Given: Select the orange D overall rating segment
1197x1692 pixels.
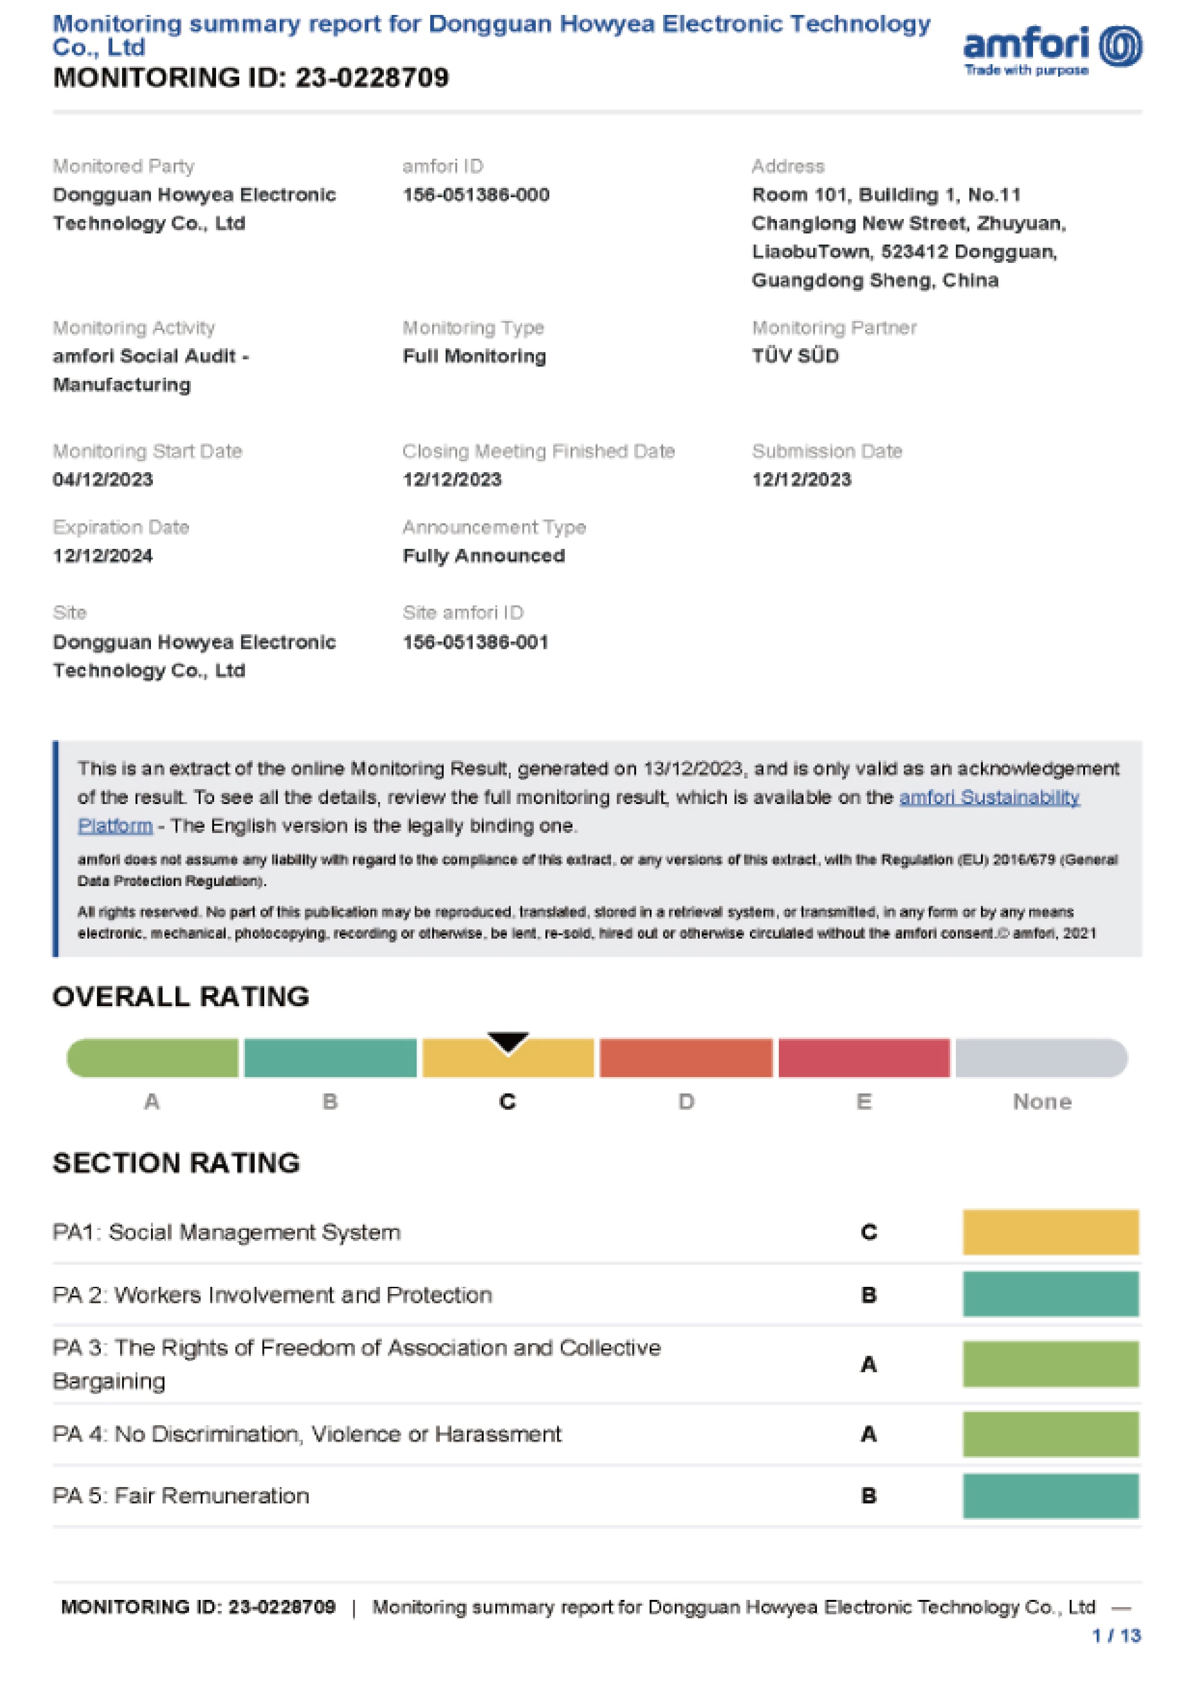Looking at the screenshot, I should (x=686, y=1057).
